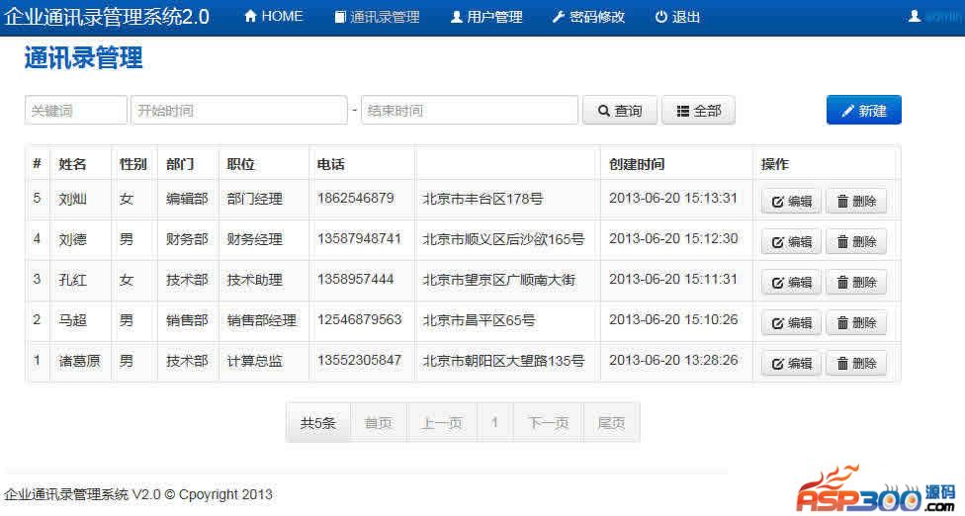Click the 全部 show all button

[698, 111]
